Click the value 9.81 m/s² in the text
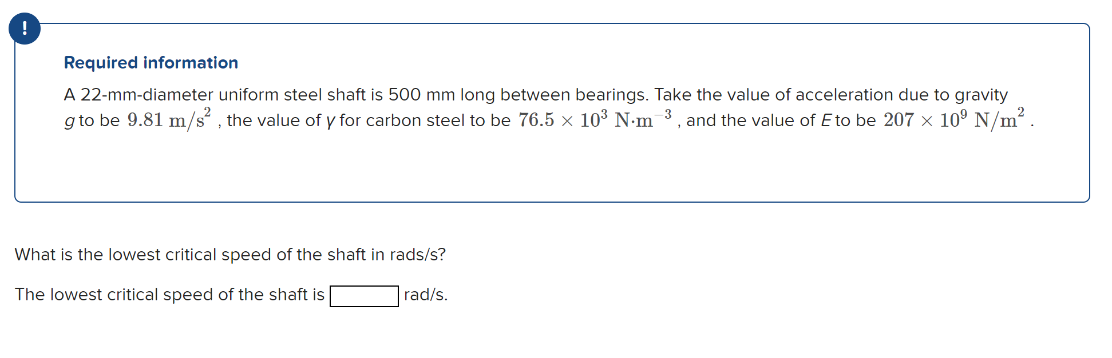The width and height of the screenshot is (1112, 358). tap(168, 119)
